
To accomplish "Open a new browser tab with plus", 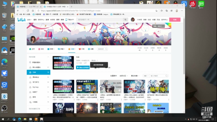I will (x=71, y=7).
